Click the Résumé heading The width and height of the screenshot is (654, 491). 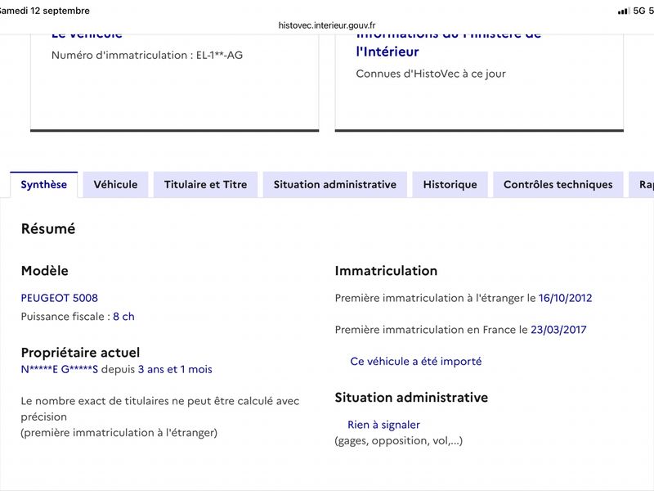click(x=48, y=229)
